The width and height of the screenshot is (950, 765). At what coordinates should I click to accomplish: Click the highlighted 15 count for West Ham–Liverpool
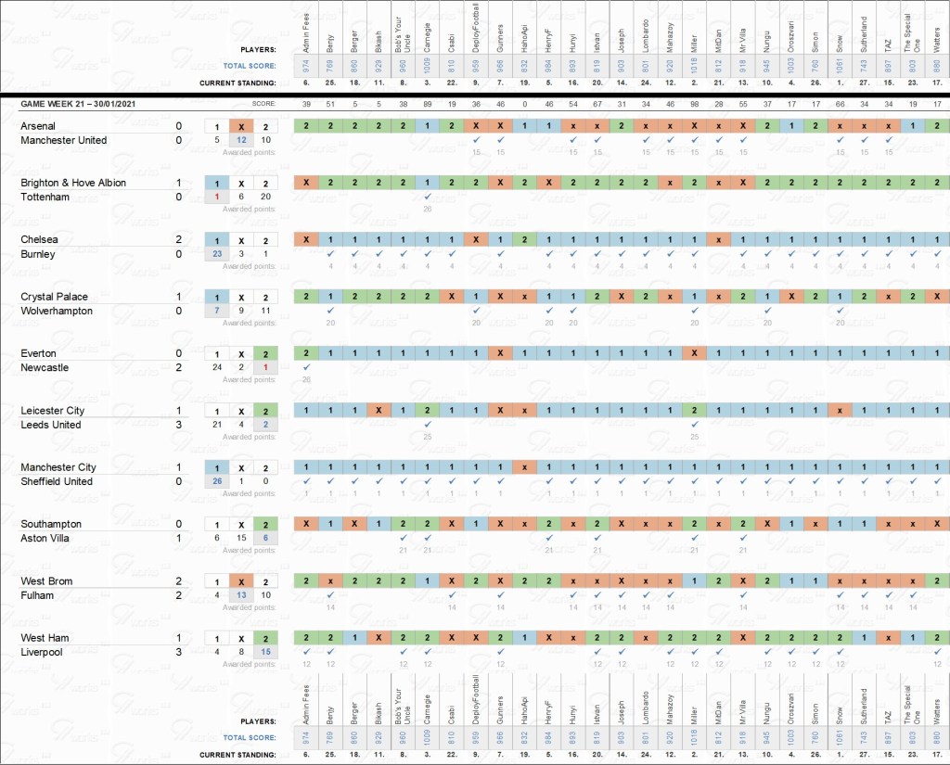point(264,652)
